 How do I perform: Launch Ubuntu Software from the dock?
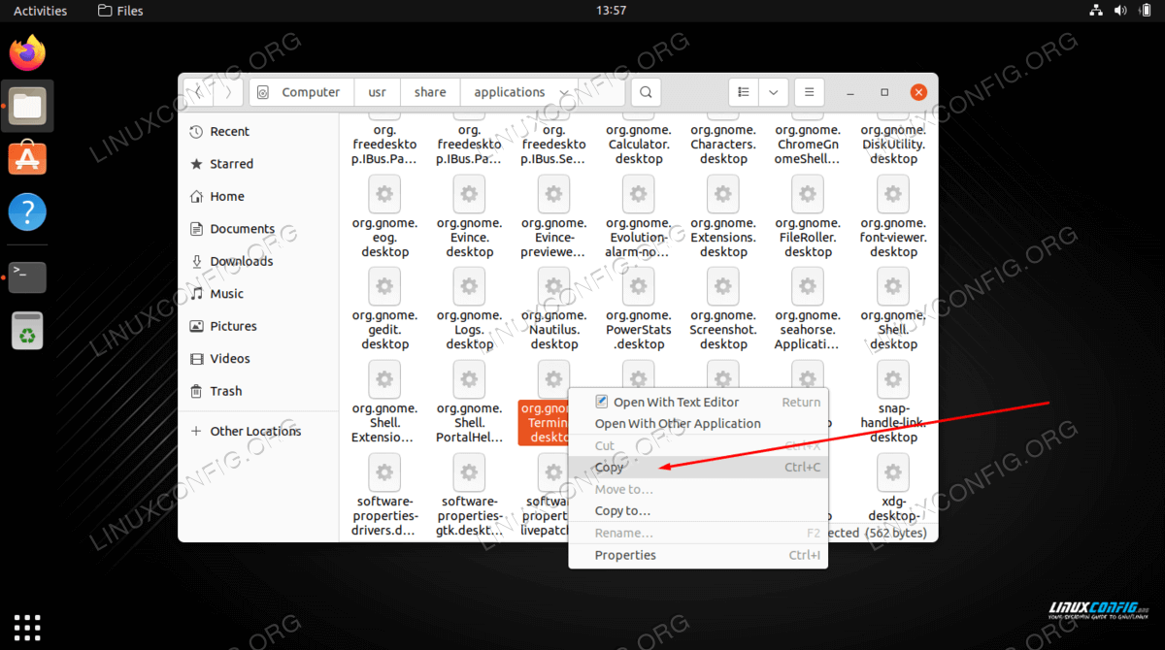click(27, 158)
